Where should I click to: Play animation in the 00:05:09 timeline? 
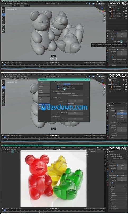click(55, 208)
